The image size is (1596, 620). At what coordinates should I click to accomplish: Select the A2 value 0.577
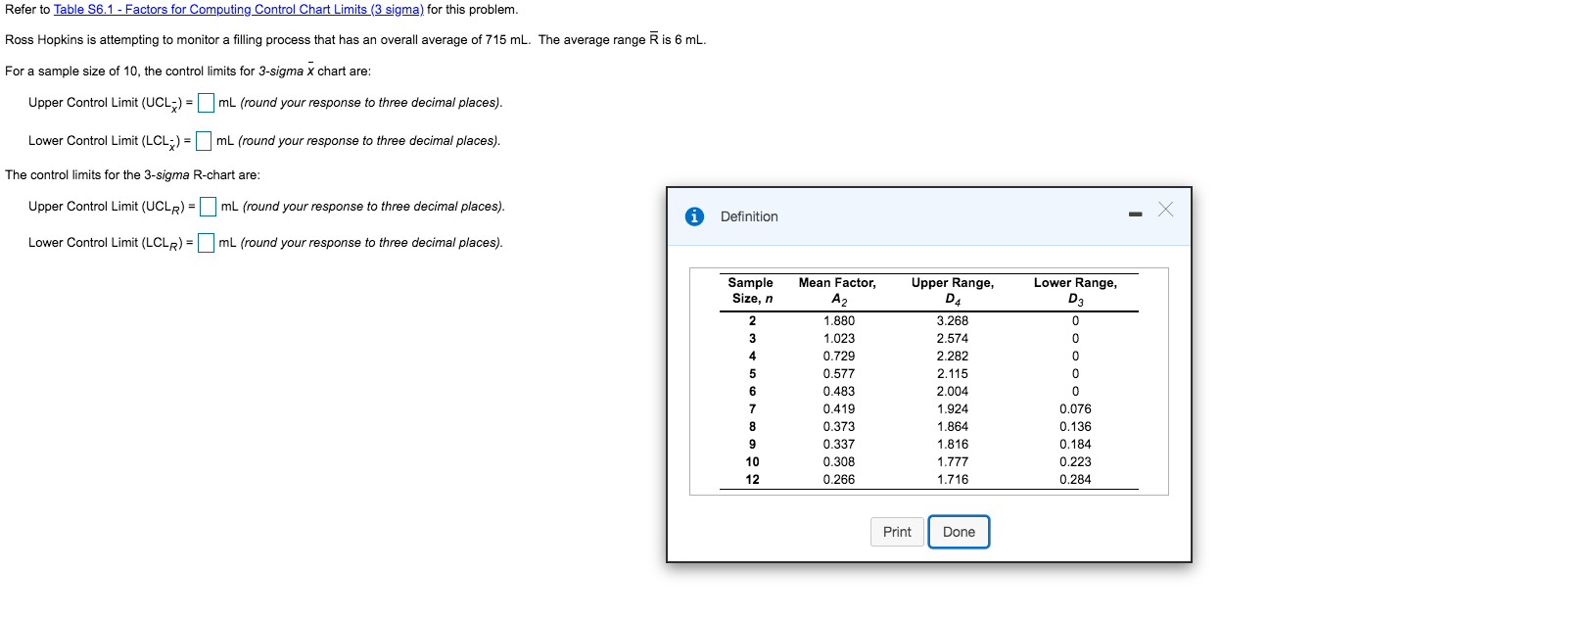point(838,374)
